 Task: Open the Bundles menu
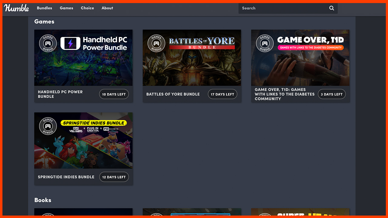[45, 8]
